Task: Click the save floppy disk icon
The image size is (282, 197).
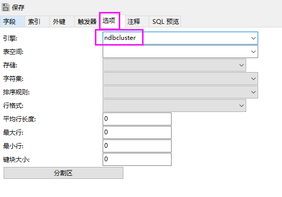Action: pyautogui.click(x=5, y=7)
